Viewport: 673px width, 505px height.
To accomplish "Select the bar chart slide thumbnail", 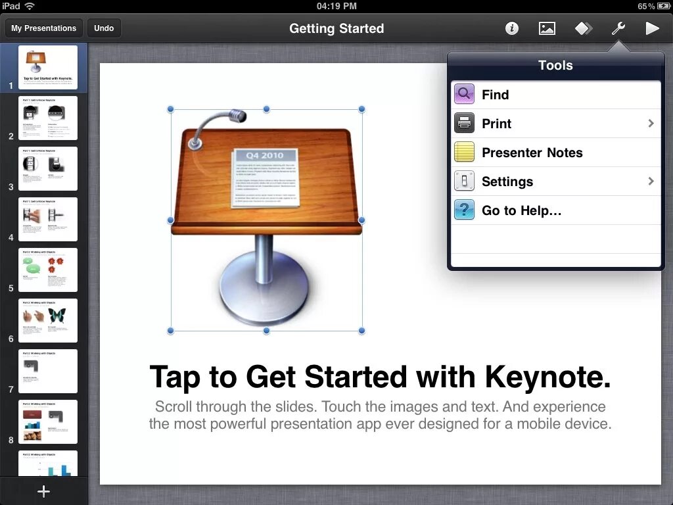I will click(x=47, y=463).
